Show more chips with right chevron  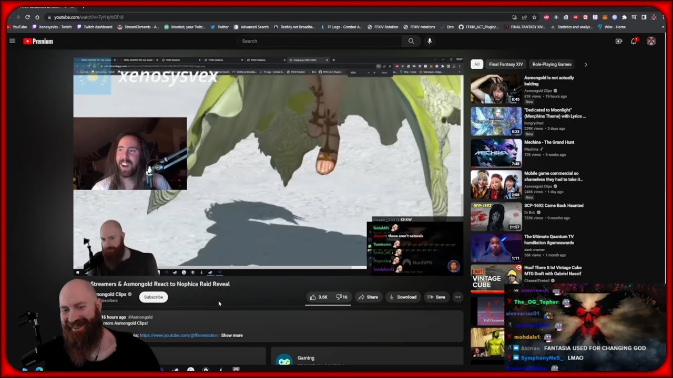point(586,64)
